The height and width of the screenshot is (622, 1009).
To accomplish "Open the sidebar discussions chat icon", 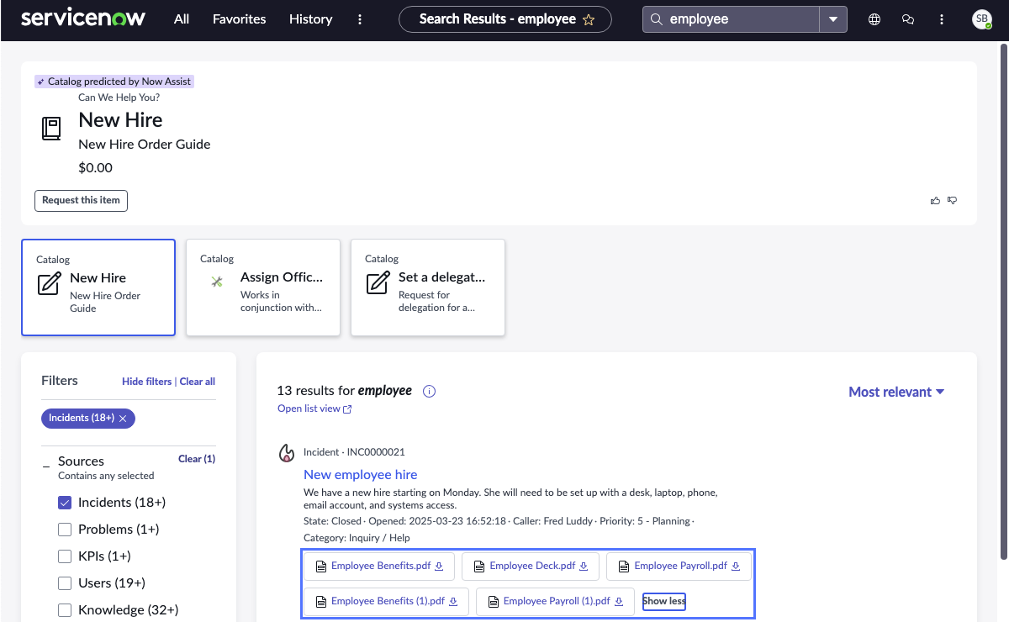I will [908, 19].
